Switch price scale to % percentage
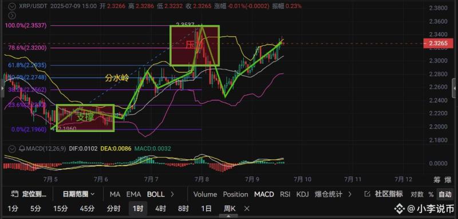The height and width of the screenshot is (219, 458). coord(431,194)
